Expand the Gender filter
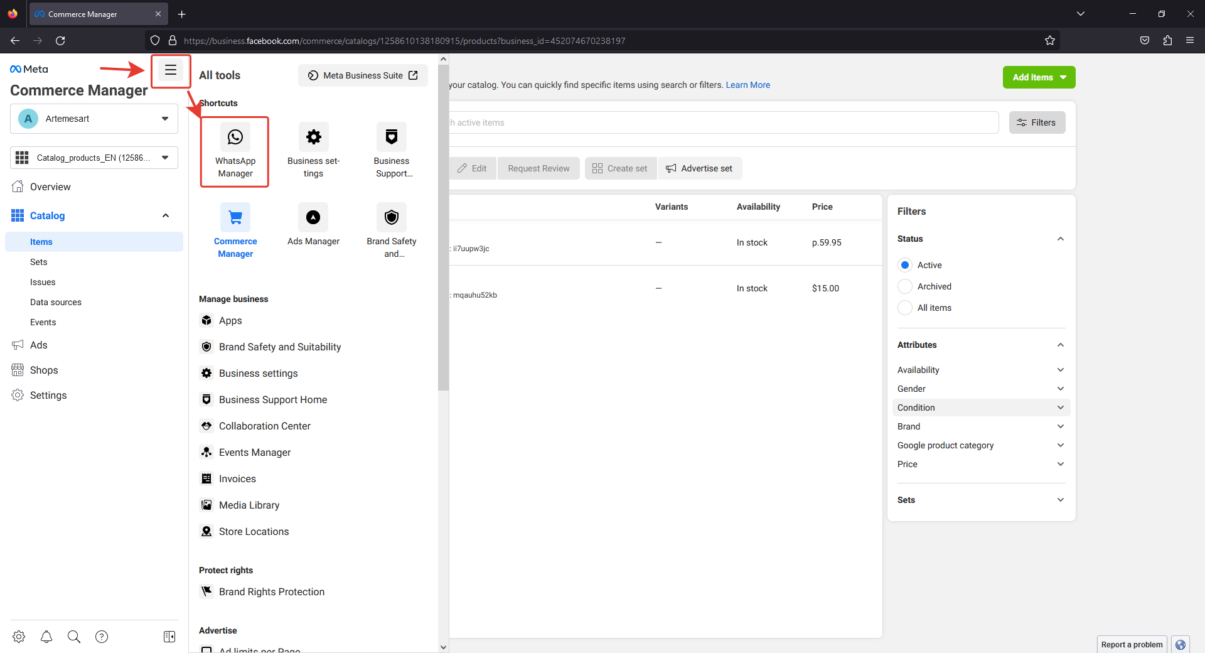Viewport: 1205px width, 653px height. pyautogui.click(x=981, y=389)
